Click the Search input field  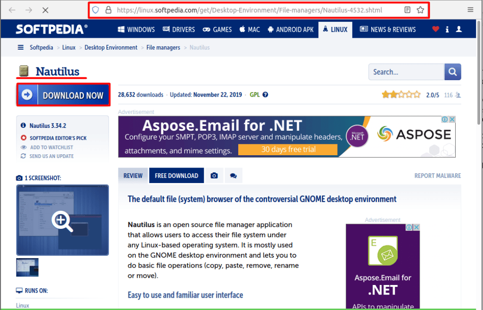(x=406, y=72)
